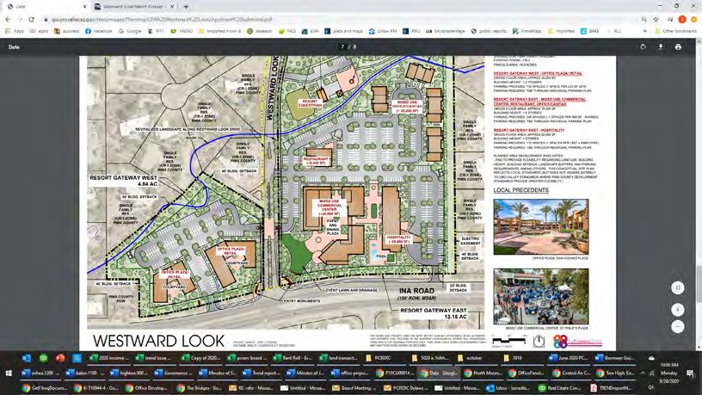Expand the Other bookmarks folder
Screen dimensions: 702x395
click(675, 31)
